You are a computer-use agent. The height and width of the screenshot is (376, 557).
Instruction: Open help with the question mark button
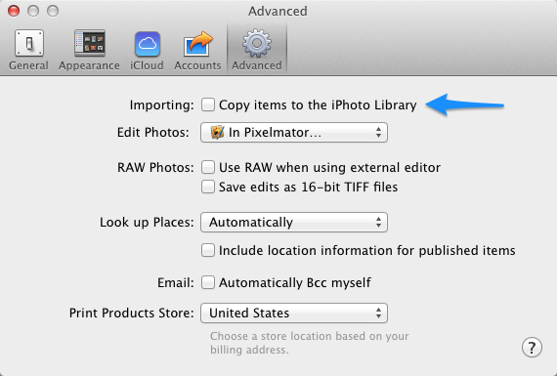pos(532,348)
